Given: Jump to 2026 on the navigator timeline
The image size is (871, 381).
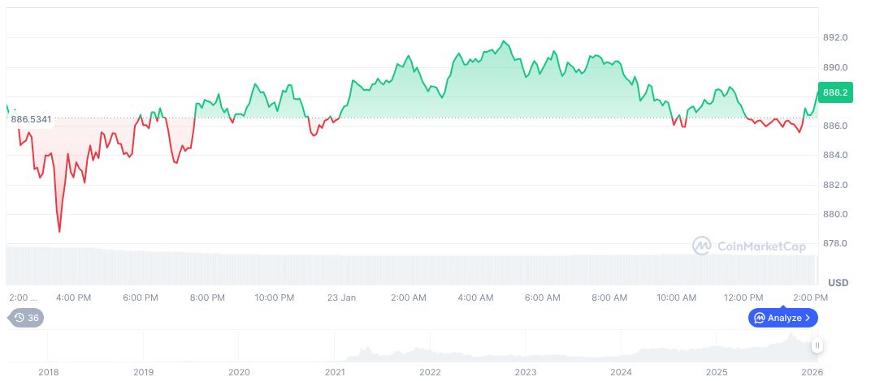Looking at the screenshot, I should pos(812,371).
